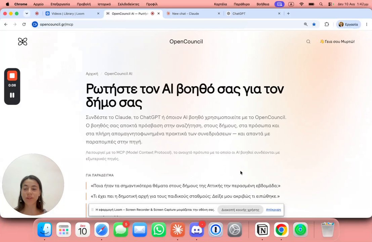The height and width of the screenshot is (242, 372).
Task: Open the Chrome extensions puzzle icon
Action: tap(327, 24)
